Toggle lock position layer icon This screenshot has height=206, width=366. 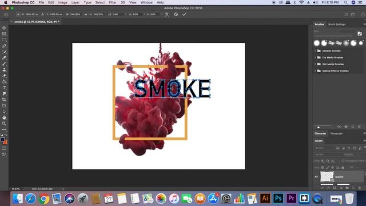333,168
